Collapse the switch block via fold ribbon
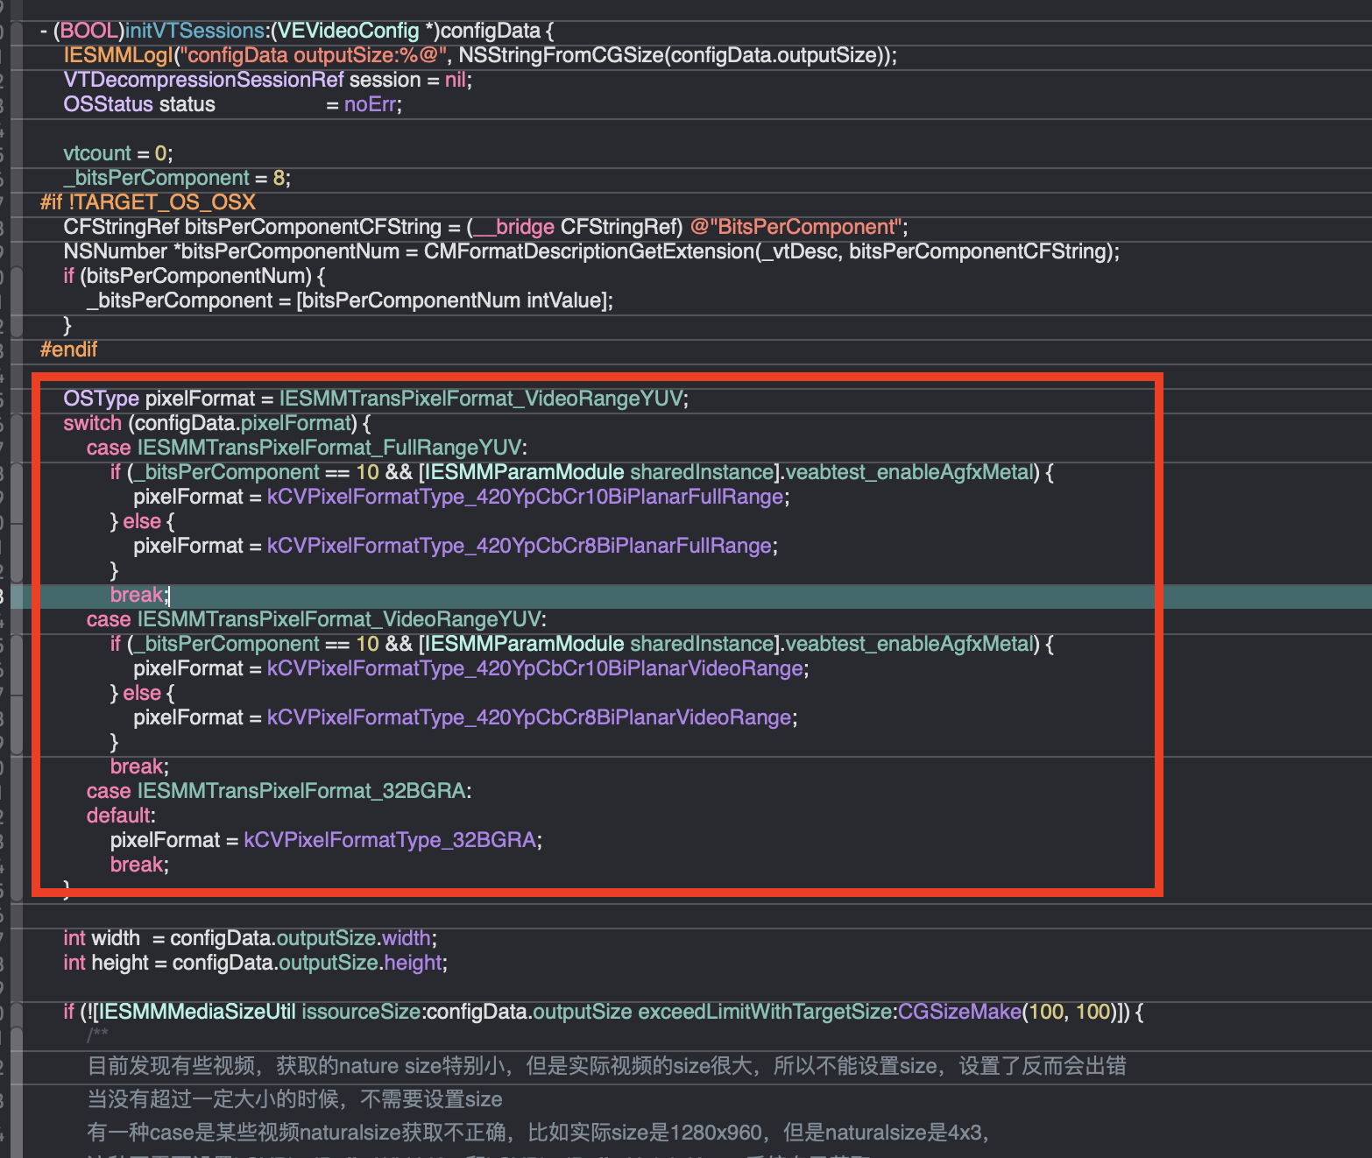This screenshot has height=1158, width=1372. (x=16, y=423)
